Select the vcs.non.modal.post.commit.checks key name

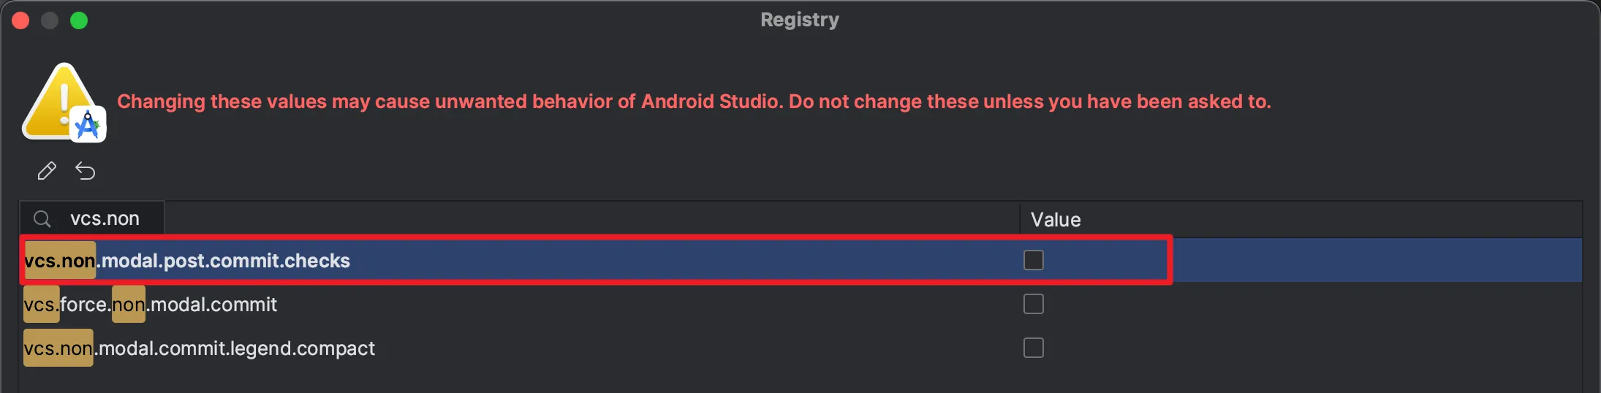click(x=187, y=261)
